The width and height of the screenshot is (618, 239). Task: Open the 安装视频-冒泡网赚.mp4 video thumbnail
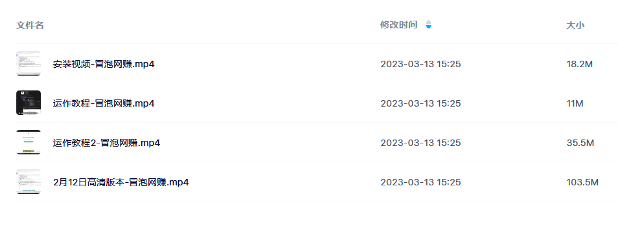click(29, 63)
